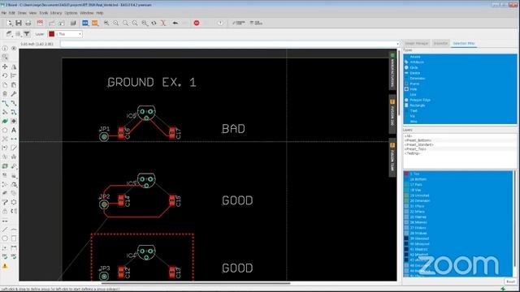Image resolution: width=520 pixels, height=292 pixels.
Task: Click the Save icon in toolbar
Action: point(19,23)
